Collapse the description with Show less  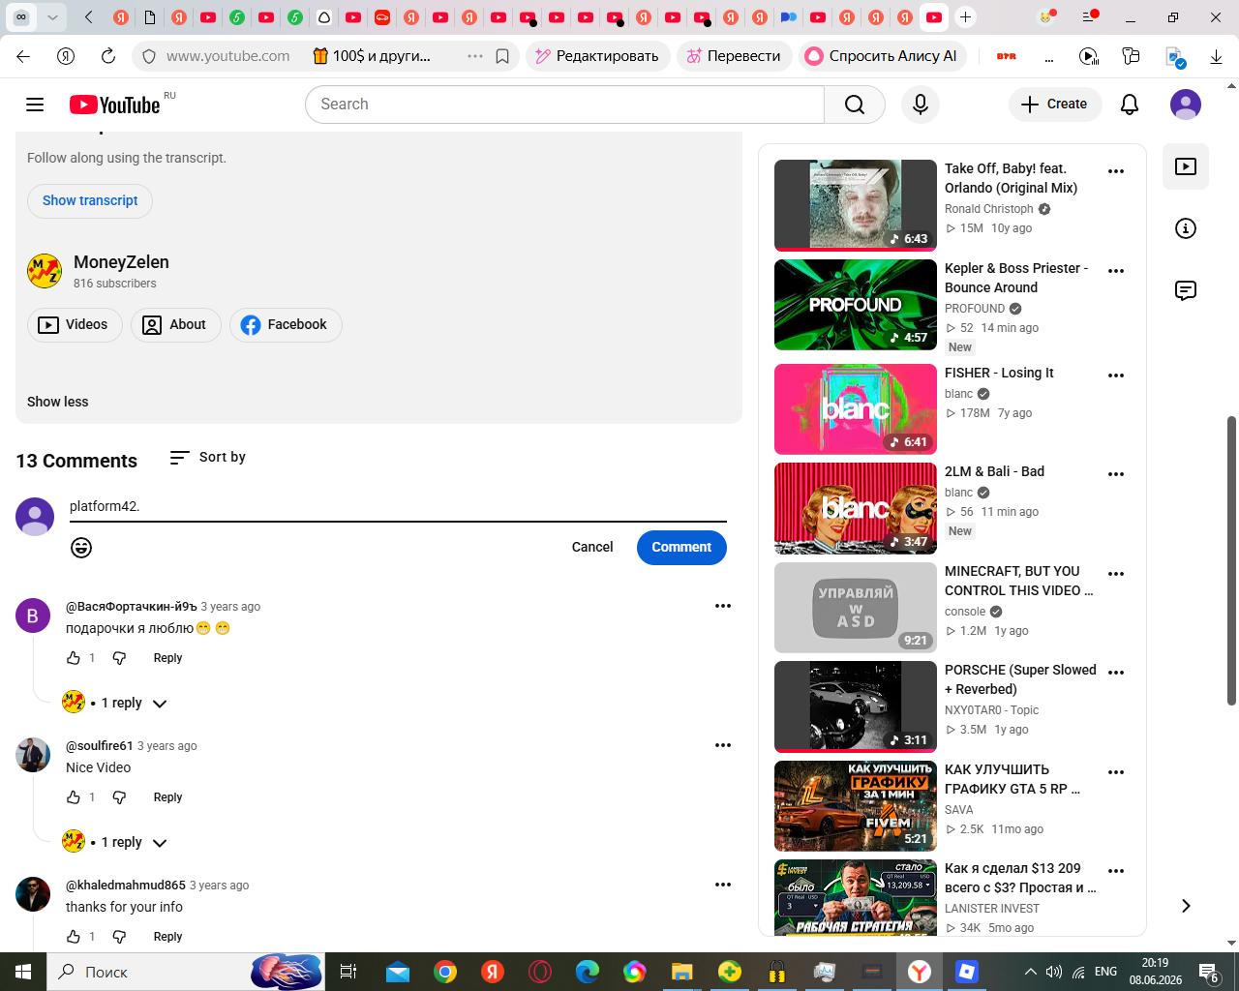(58, 402)
